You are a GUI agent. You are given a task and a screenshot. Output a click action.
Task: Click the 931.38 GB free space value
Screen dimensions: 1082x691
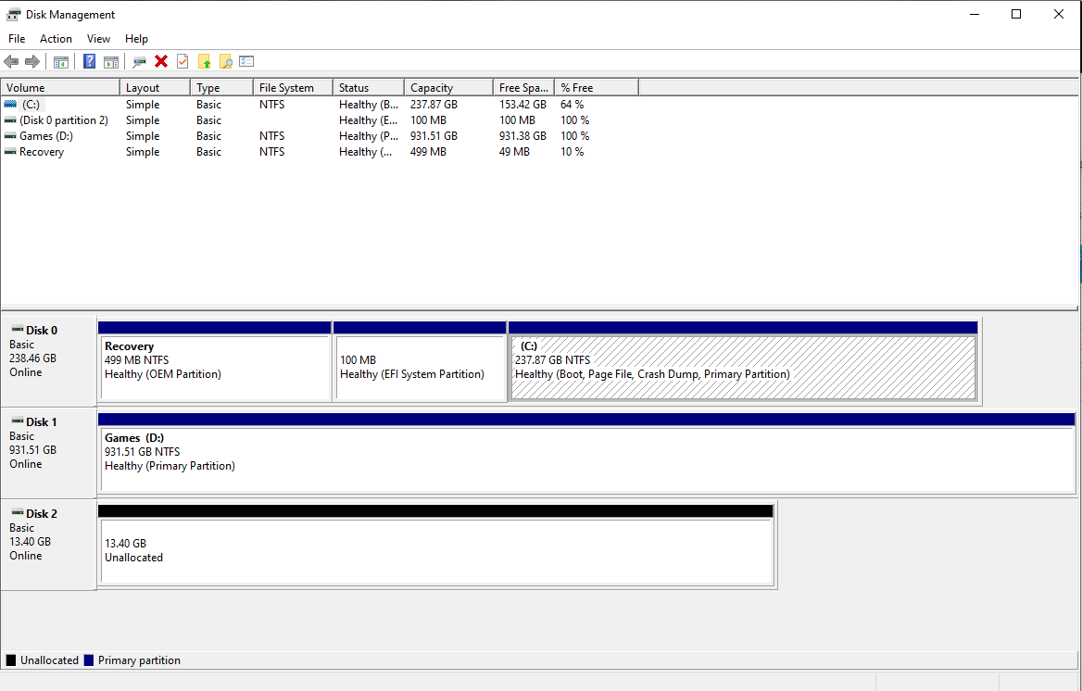pos(523,136)
